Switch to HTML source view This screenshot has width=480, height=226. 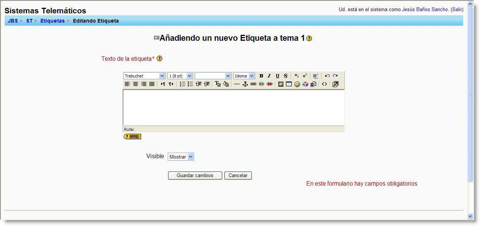[324, 84]
